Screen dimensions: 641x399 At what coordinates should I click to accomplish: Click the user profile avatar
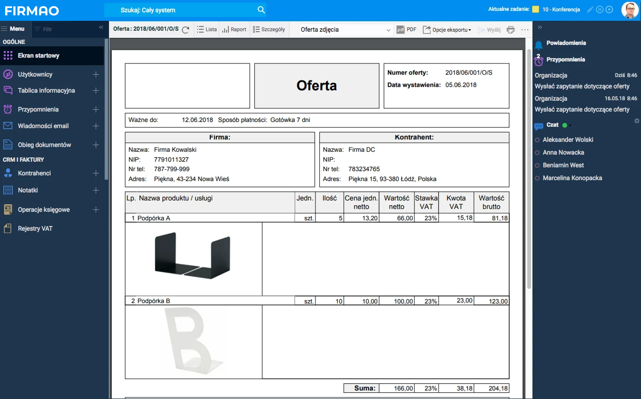pyautogui.click(x=630, y=10)
